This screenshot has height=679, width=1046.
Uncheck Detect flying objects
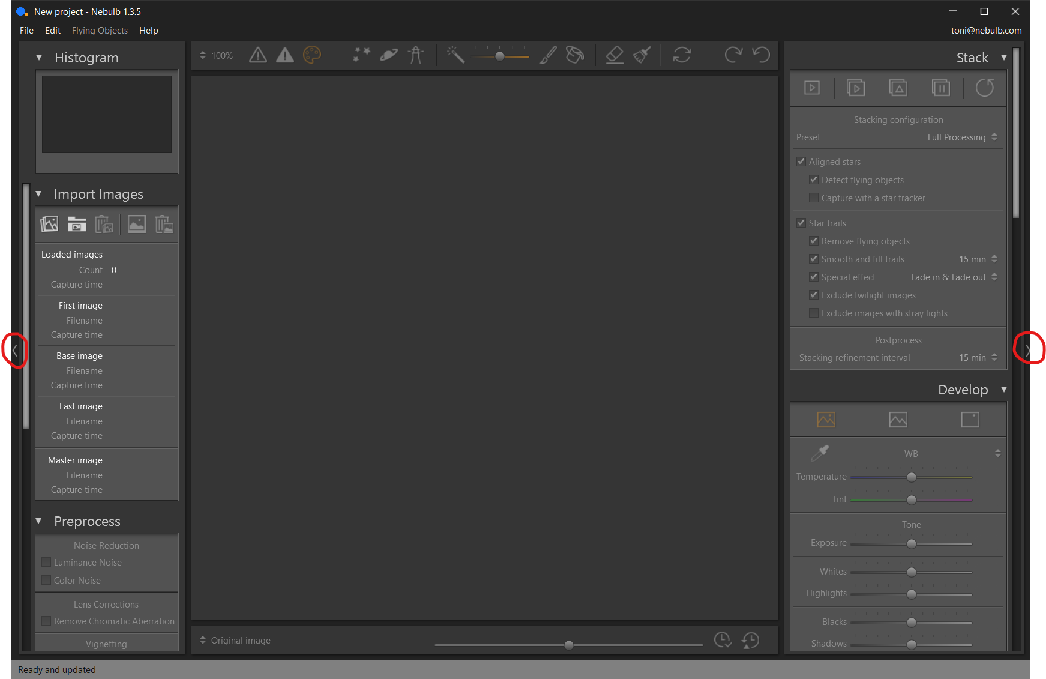click(x=814, y=180)
